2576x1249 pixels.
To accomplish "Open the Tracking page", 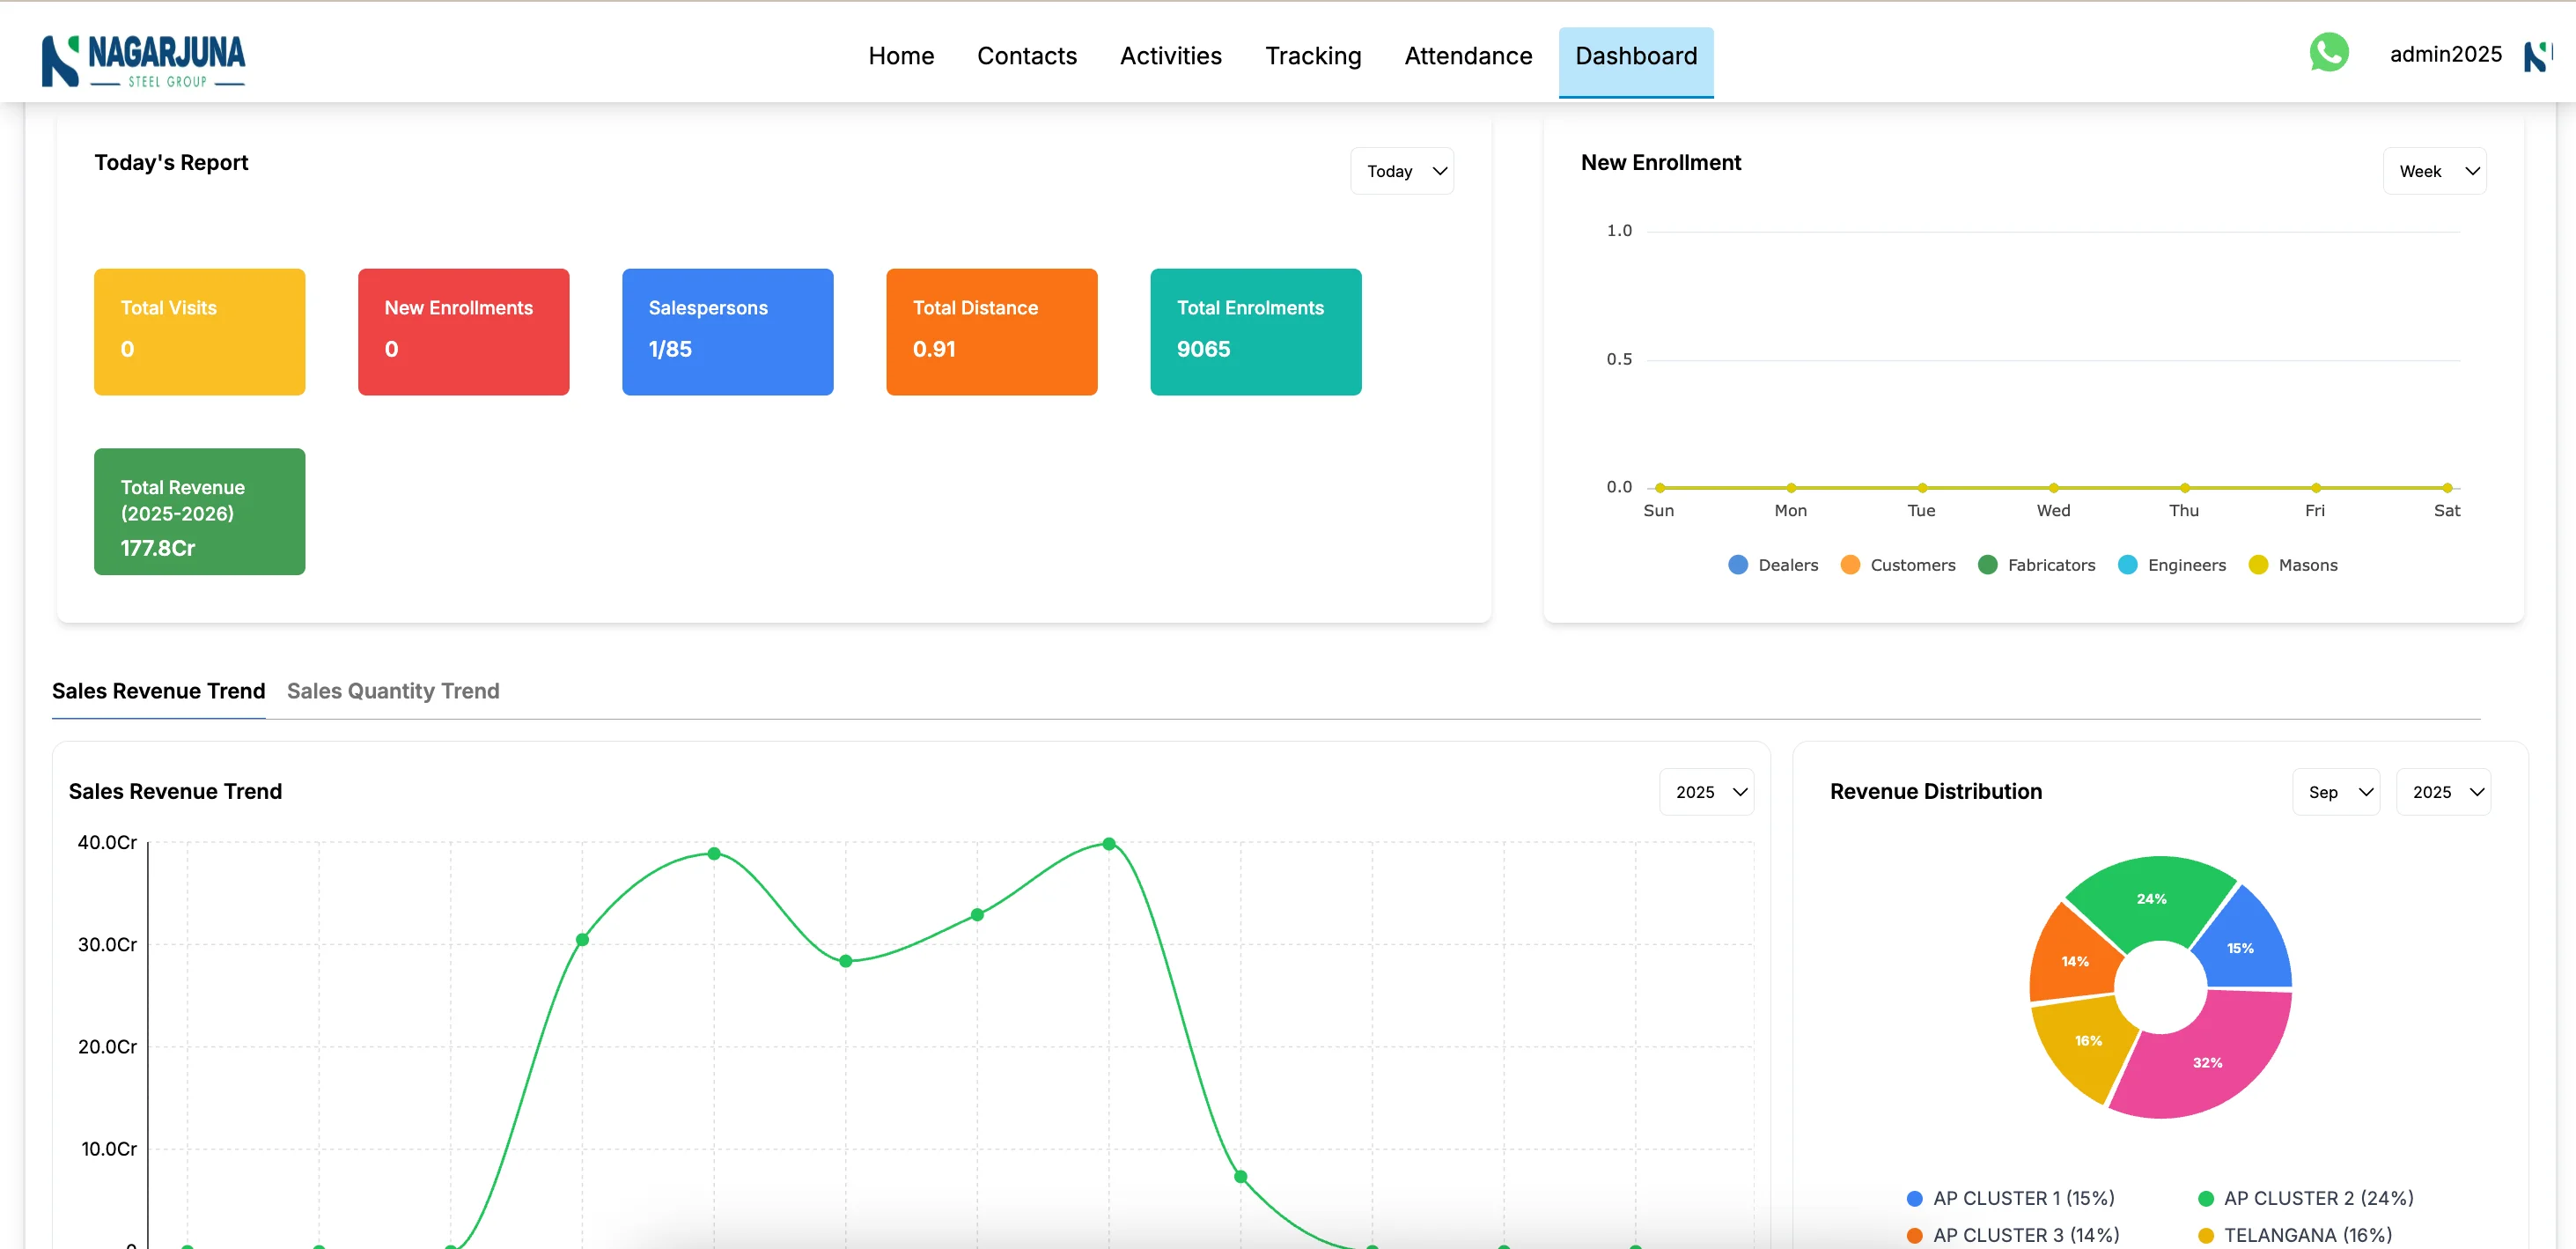I will (x=1313, y=55).
